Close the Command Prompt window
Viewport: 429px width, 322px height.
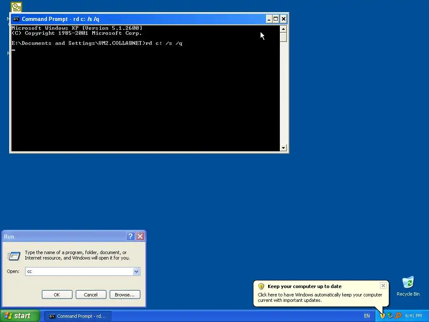tap(284, 19)
